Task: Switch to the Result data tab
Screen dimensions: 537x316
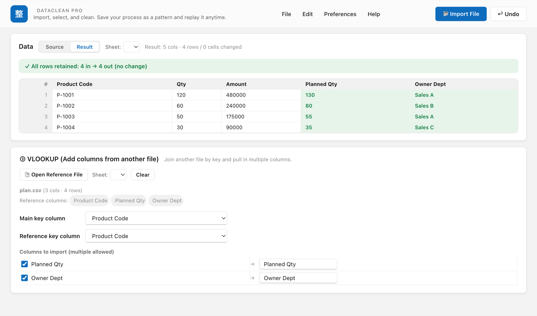Action: 85,47
